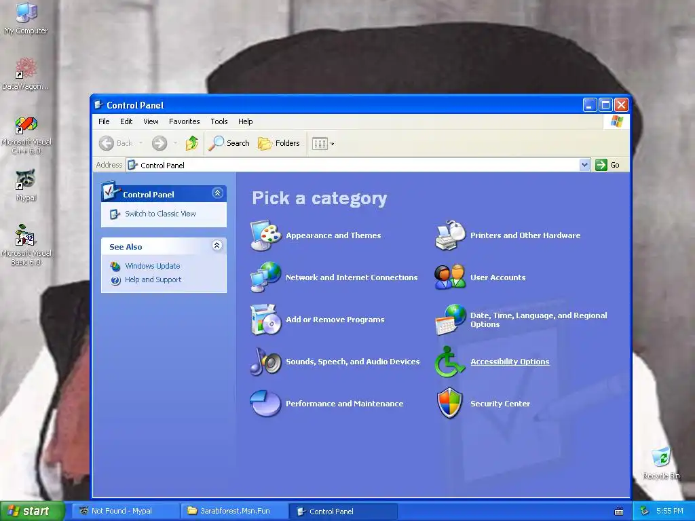Select Microsoft Visual C++ 6.0 desktop icon
The height and width of the screenshot is (521, 695).
tap(26, 135)
